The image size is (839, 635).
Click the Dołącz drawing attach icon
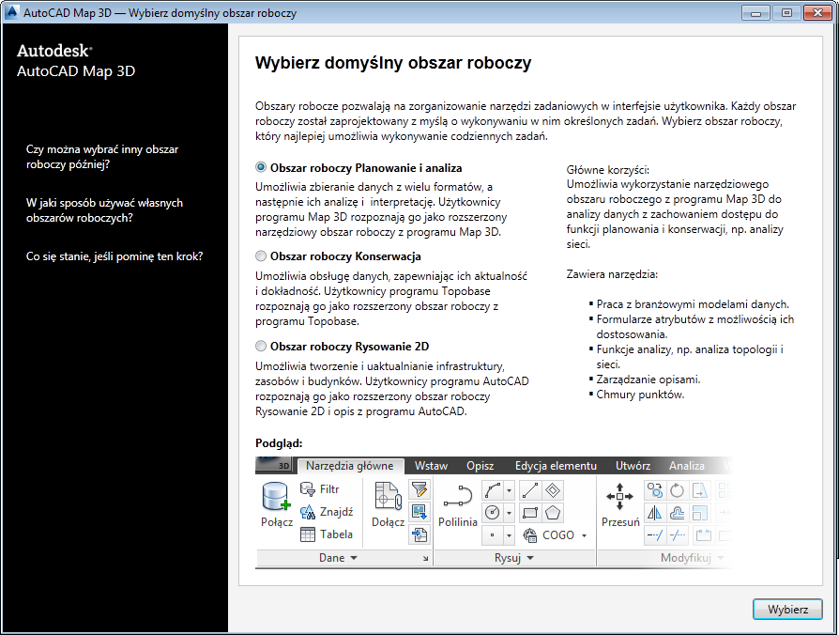[388, 496]
